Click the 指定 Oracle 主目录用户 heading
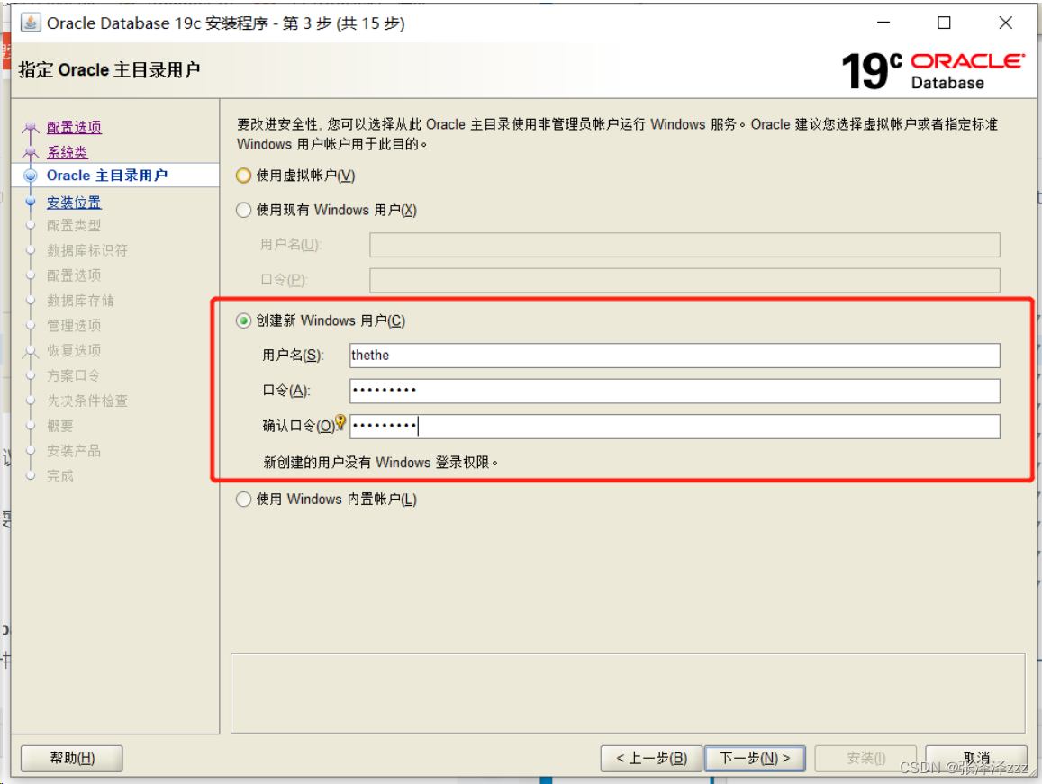 [x=110, y=70]
